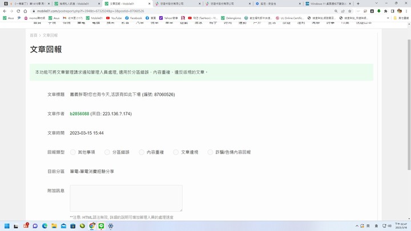The width and height of the screenshot is (411, 231).
Task: Expand the bookmarks overflow chevron
Action: (388, 18)
